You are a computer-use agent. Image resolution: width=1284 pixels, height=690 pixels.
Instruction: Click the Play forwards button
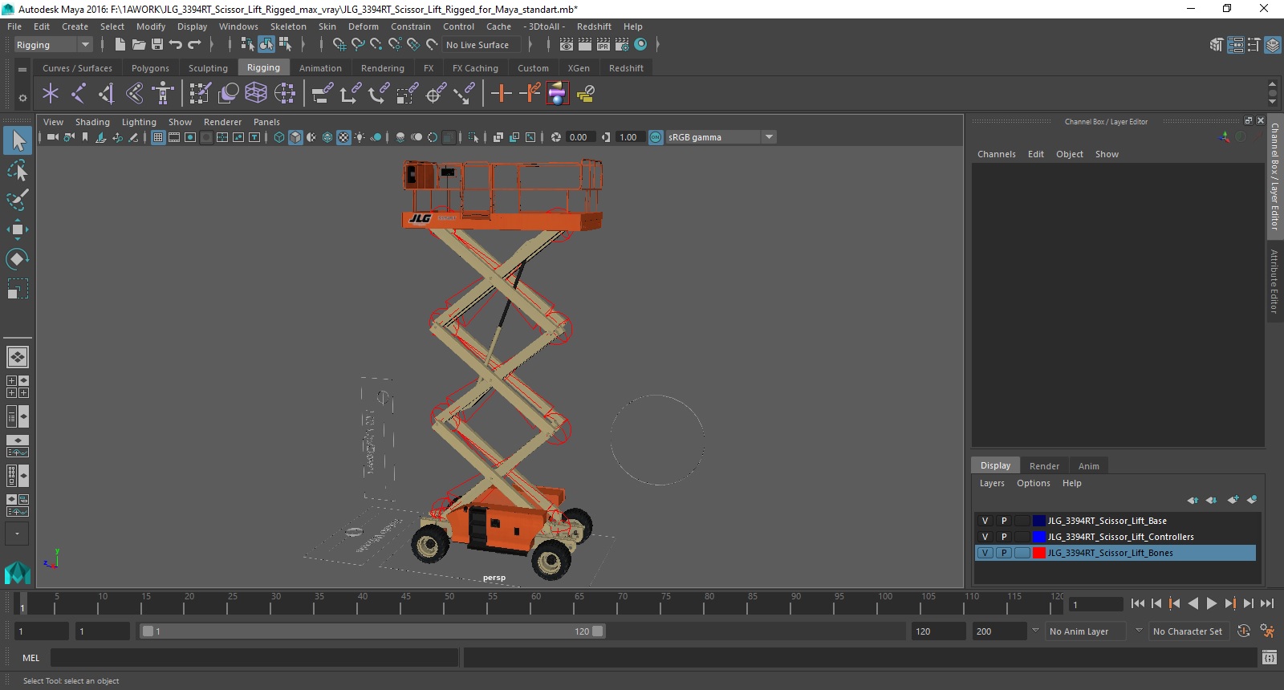(x=1212, y=603)
